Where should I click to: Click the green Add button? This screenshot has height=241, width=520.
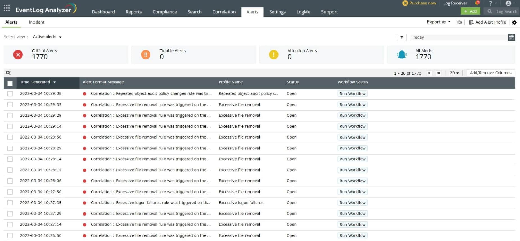coord(470,11)
